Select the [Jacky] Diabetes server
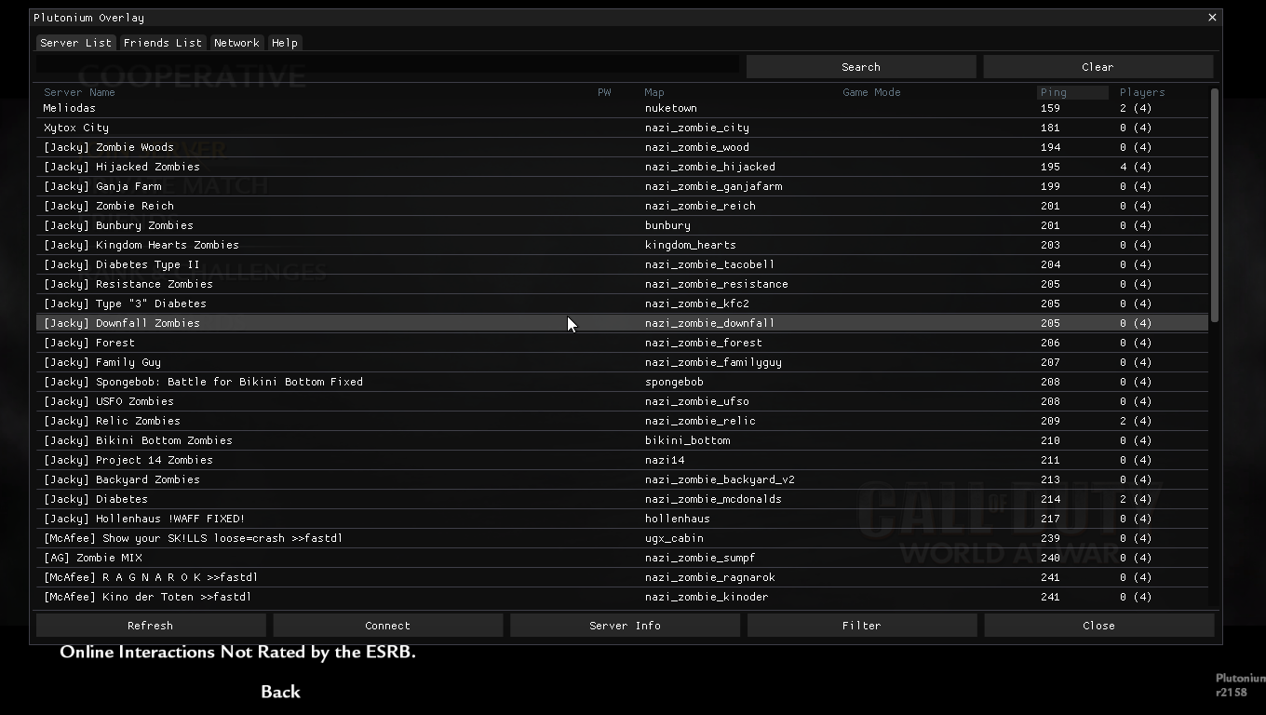The height and width of the screenshot is (715, 1266). [x=622, y=499]
